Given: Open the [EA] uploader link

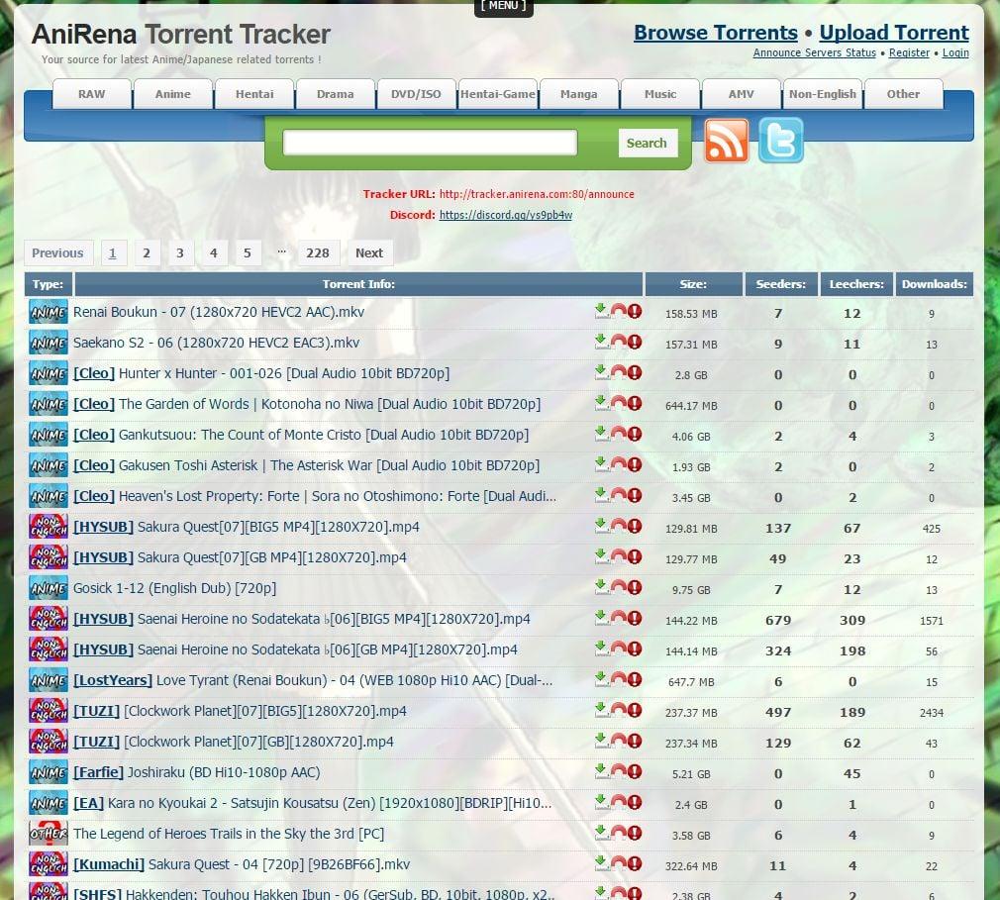Looking at the screenshot, I should pos(89,803).
